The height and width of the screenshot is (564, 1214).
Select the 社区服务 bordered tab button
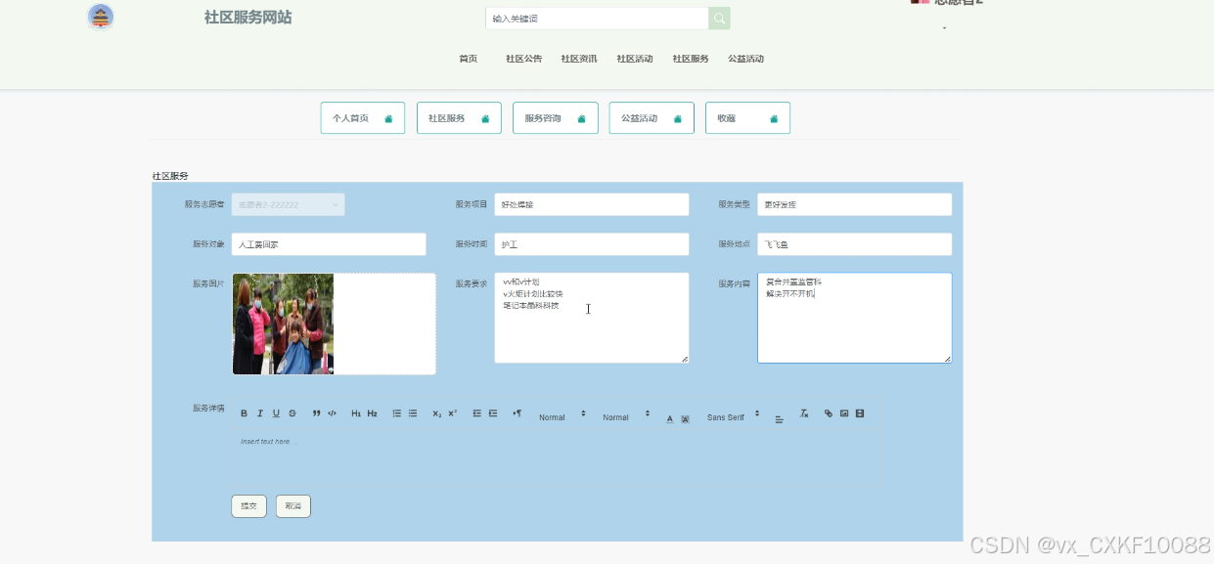[x=459, y=118]
